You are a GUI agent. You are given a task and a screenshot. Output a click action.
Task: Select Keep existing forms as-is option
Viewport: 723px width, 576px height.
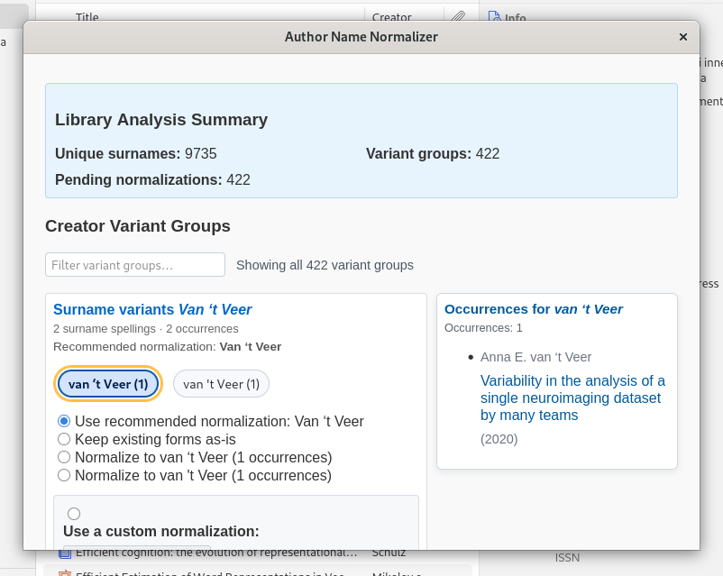click(x=64, y=439)
